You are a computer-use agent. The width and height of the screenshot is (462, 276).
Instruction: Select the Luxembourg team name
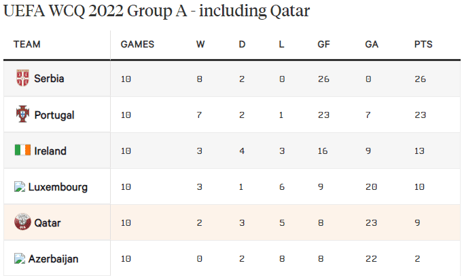click(x=58, y=187)
